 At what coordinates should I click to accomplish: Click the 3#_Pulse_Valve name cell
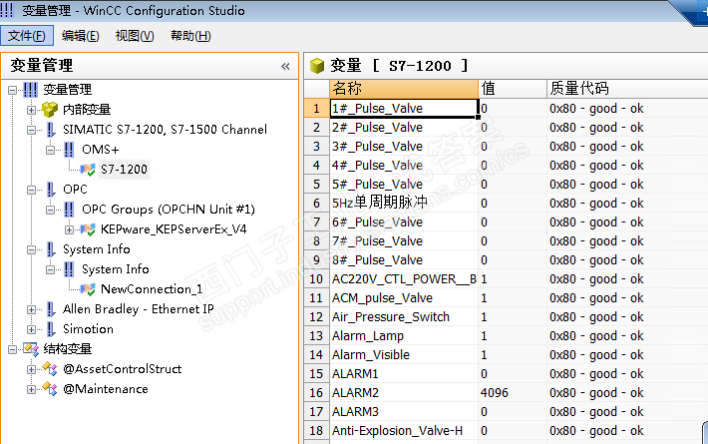coord(404,147)
